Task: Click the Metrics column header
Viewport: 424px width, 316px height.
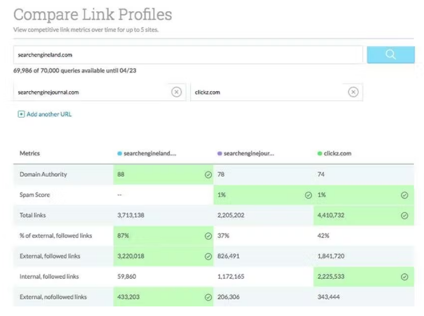Action: 30,153
